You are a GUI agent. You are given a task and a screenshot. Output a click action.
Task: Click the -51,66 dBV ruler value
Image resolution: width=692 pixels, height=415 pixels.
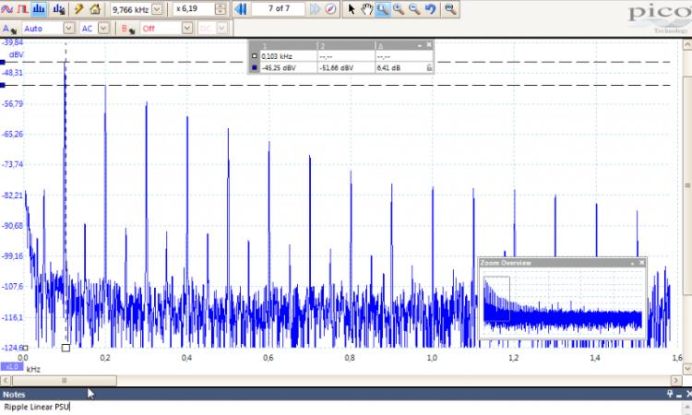click(x=336, y=68)
